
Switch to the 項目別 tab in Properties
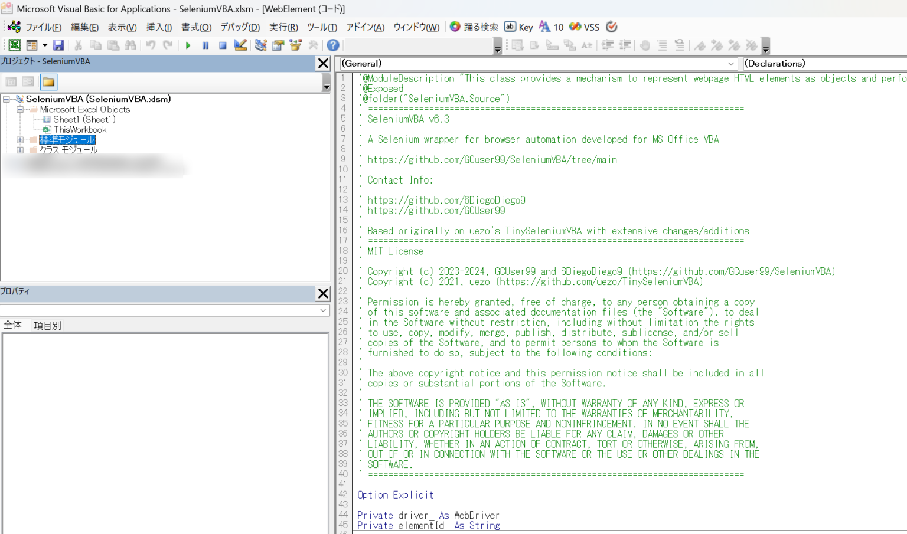47,325
